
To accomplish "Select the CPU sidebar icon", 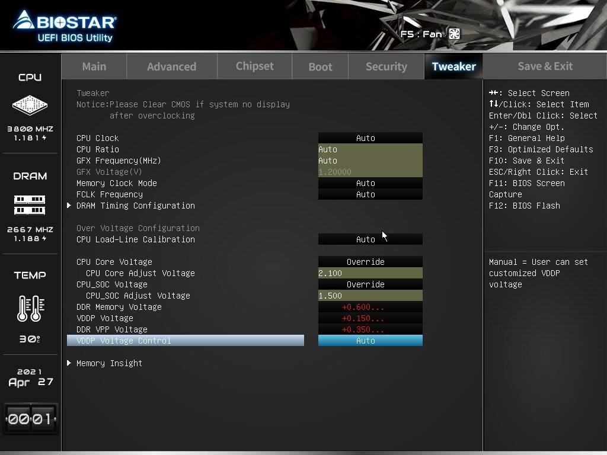I will pyautogui.click(x=30, y=105).
